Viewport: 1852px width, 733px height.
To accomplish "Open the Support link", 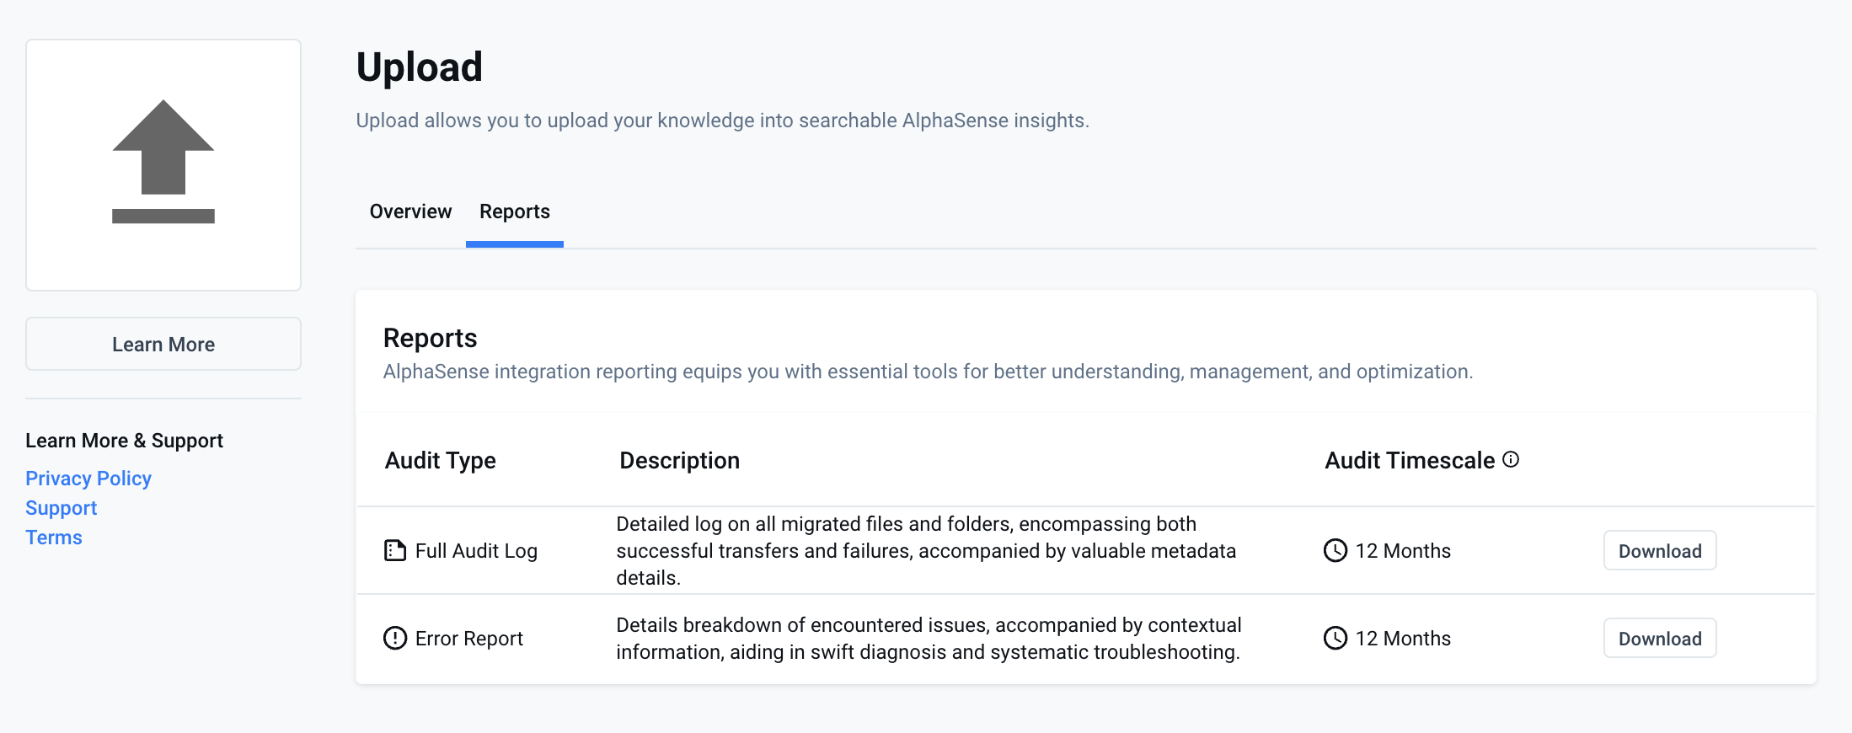I will point(62,507).
